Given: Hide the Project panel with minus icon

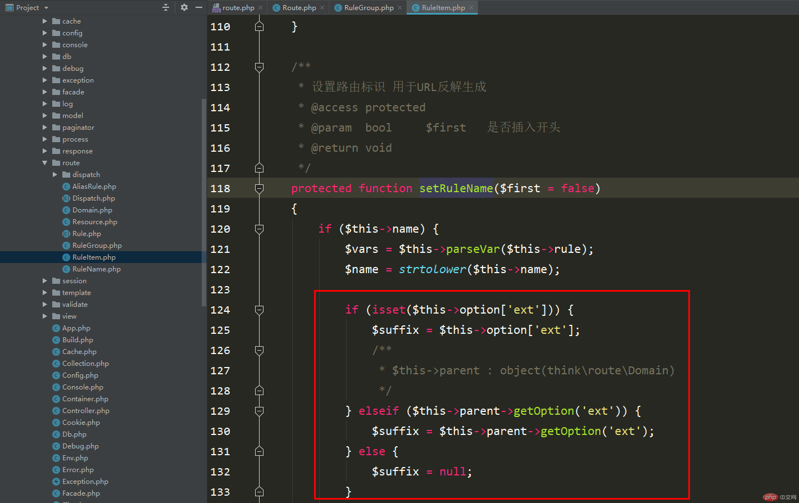Looking at the screenshot, I should point(198,7).
